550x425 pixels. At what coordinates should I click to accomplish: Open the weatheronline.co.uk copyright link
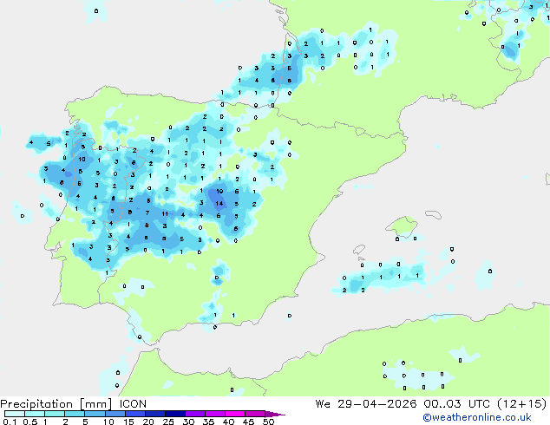coord(477,417)
